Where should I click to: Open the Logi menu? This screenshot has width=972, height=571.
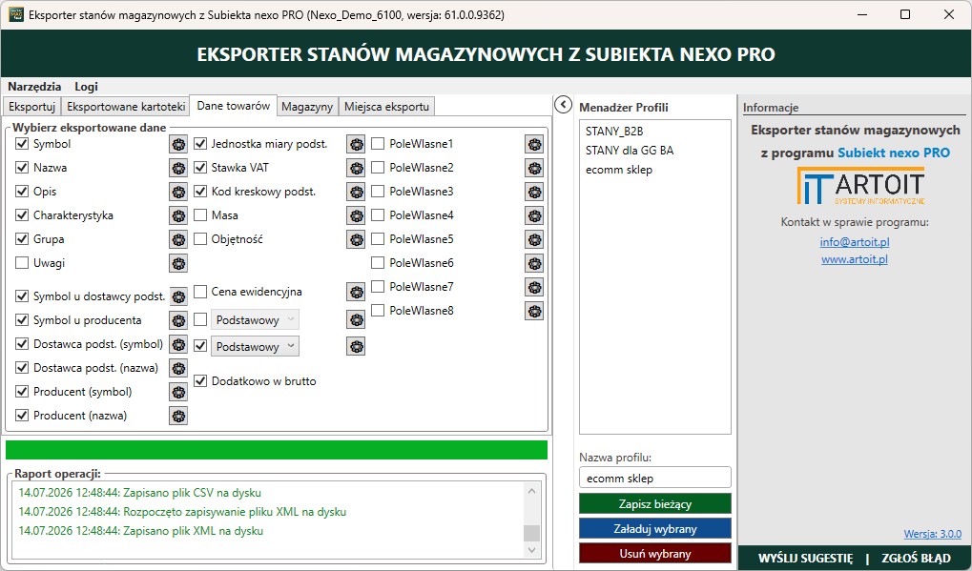[x=86, y=87]
